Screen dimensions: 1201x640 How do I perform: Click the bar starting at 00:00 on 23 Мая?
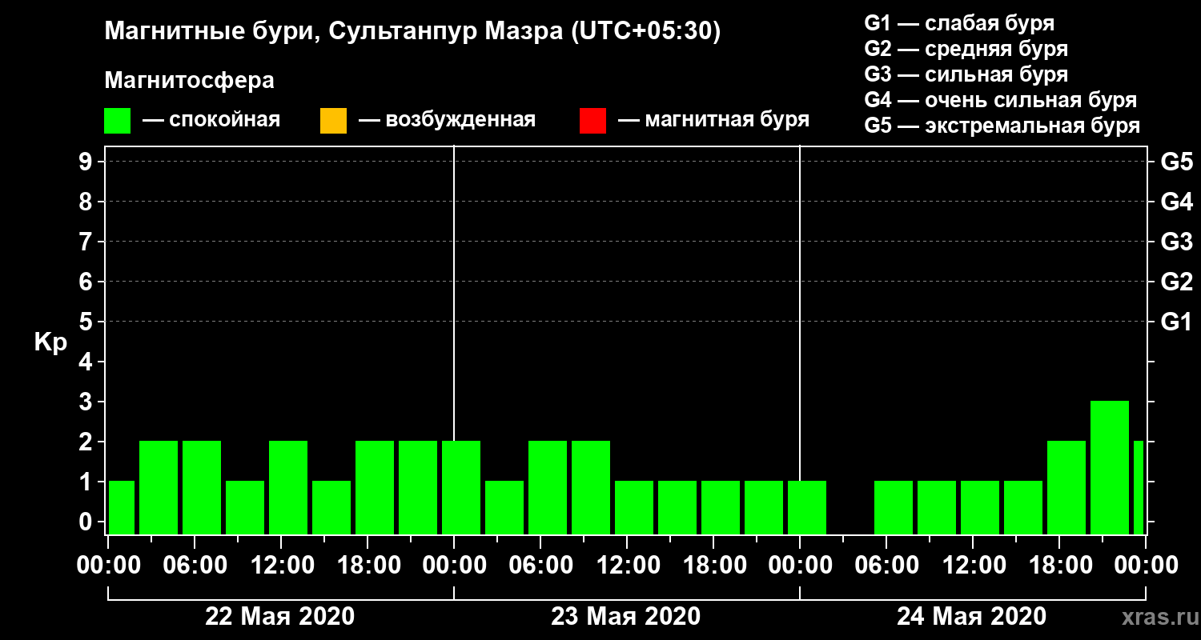tap(461, 487)
